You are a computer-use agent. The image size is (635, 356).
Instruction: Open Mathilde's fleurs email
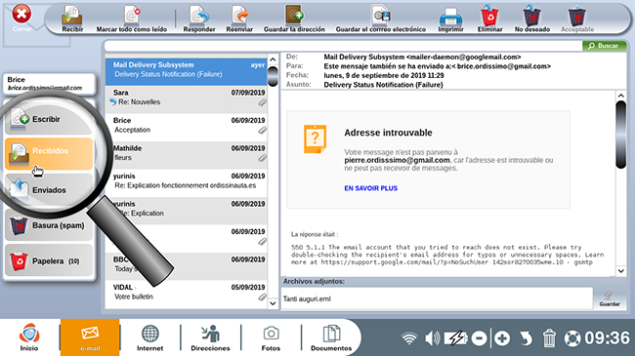187,155
